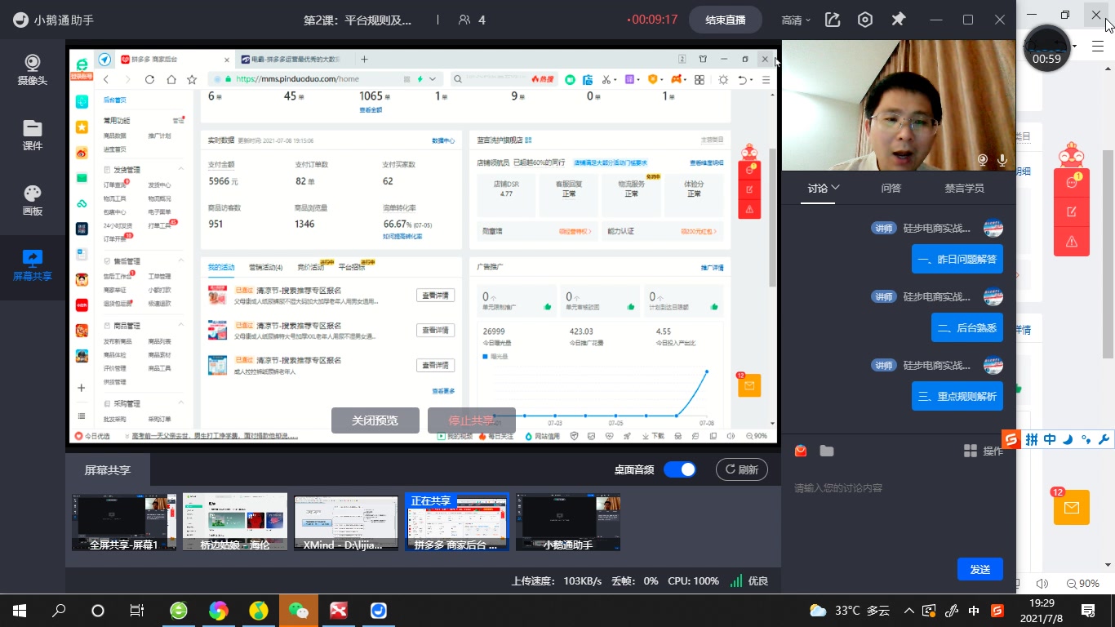Click the 推广详情 link in preview
Image resolution: width=1115 pixels, height=627 pixels.
pyautogui.click(x=712, y=268)
